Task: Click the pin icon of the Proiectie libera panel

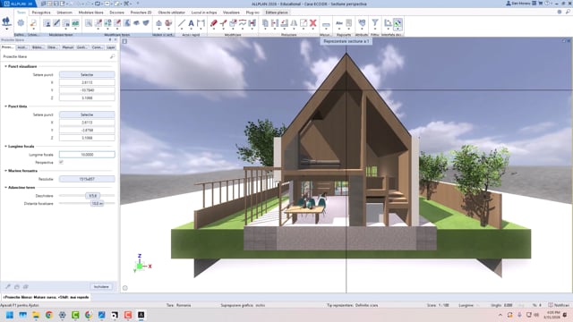Action: click(x=110, y=39)
